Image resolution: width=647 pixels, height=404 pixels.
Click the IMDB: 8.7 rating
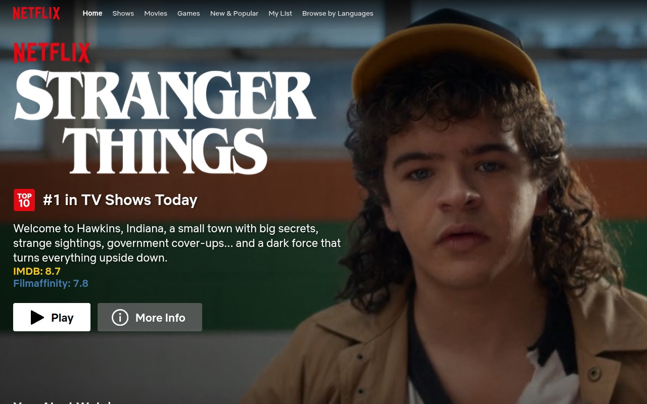[x=37, y=271]
